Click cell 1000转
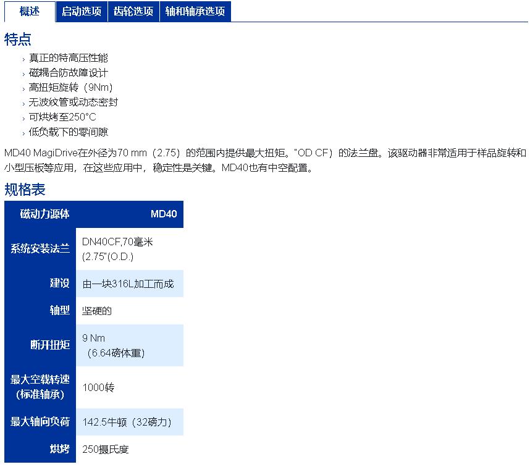Image resolution: width=530 pixels, height=467 pixels. click(x=130, y=387)
